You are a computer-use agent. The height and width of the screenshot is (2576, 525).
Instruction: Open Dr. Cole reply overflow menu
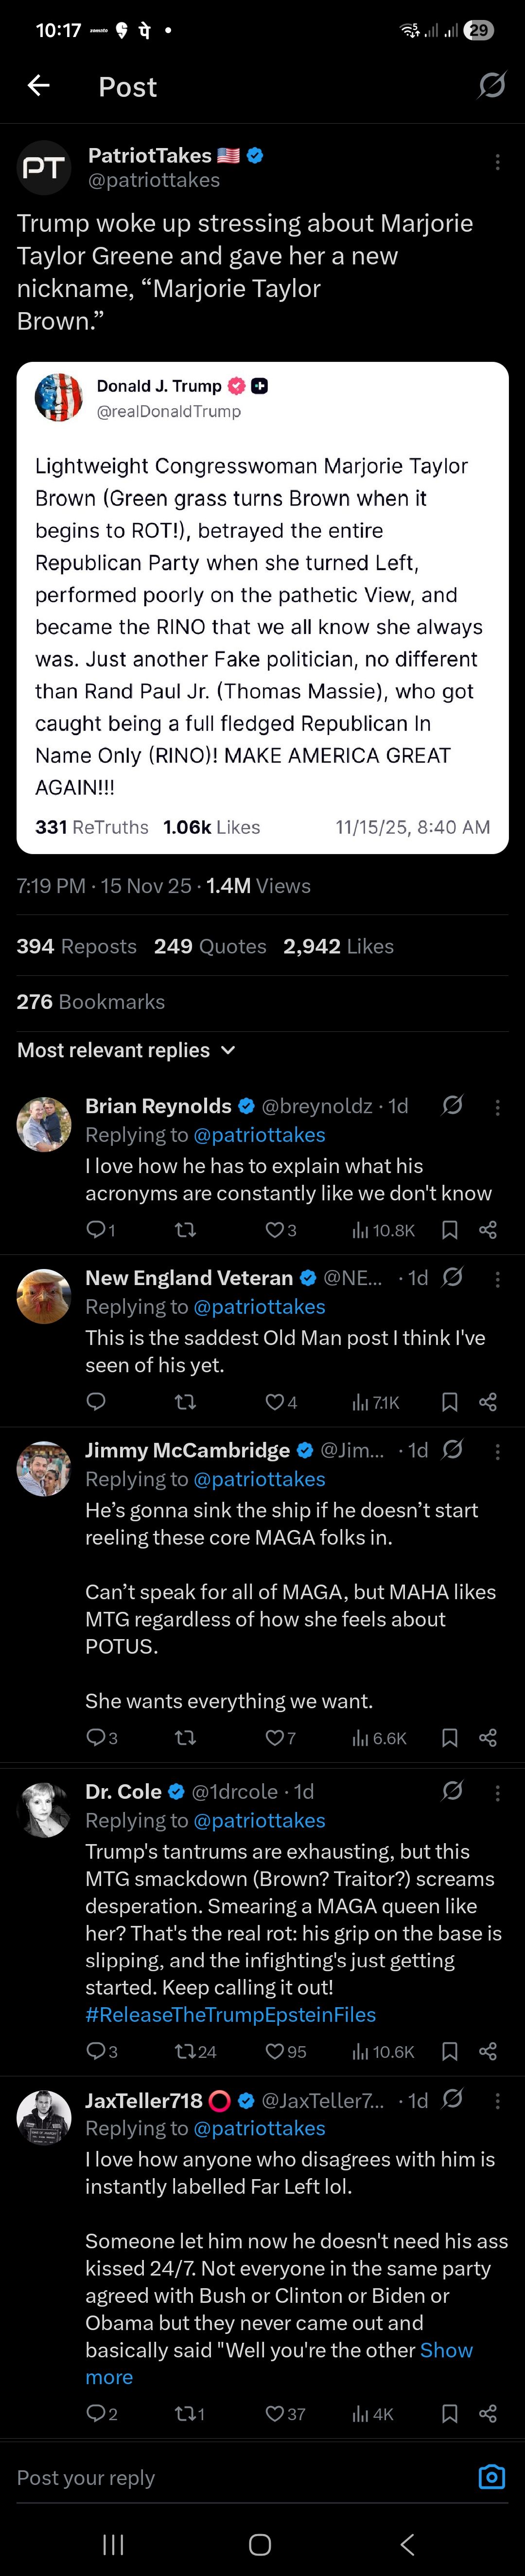point(497,1792)
